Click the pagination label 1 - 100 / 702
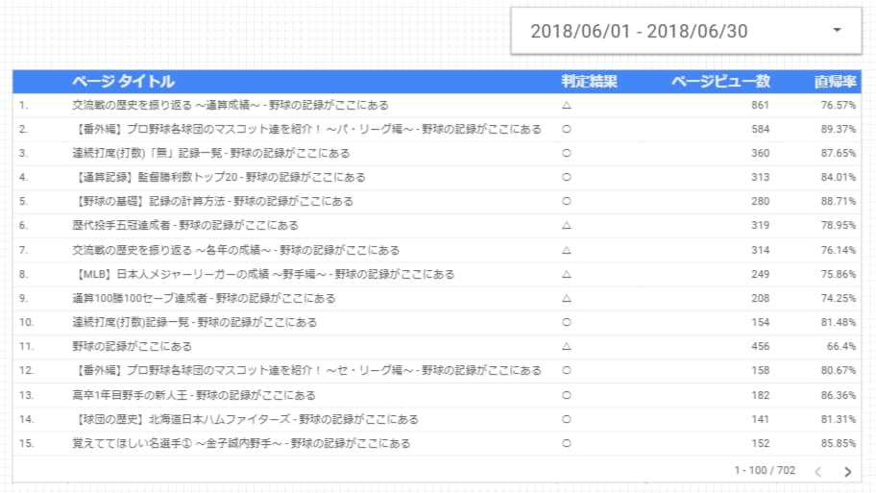Viewport: 876px width, 493px height. tap(765, 471)
